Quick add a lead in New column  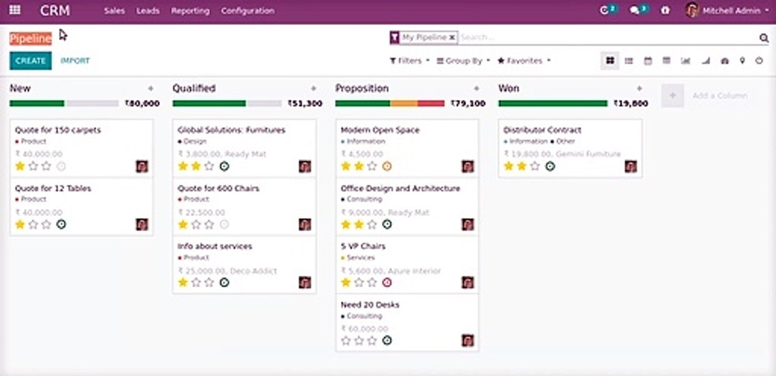click(x=150, y=89)
